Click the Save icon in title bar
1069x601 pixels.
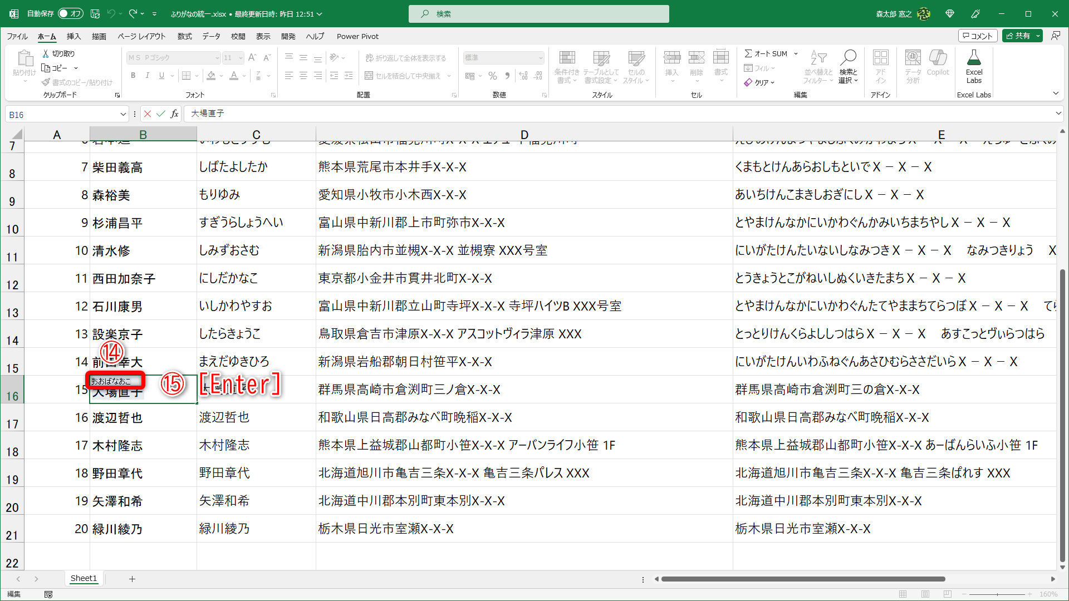click(95, 13)
